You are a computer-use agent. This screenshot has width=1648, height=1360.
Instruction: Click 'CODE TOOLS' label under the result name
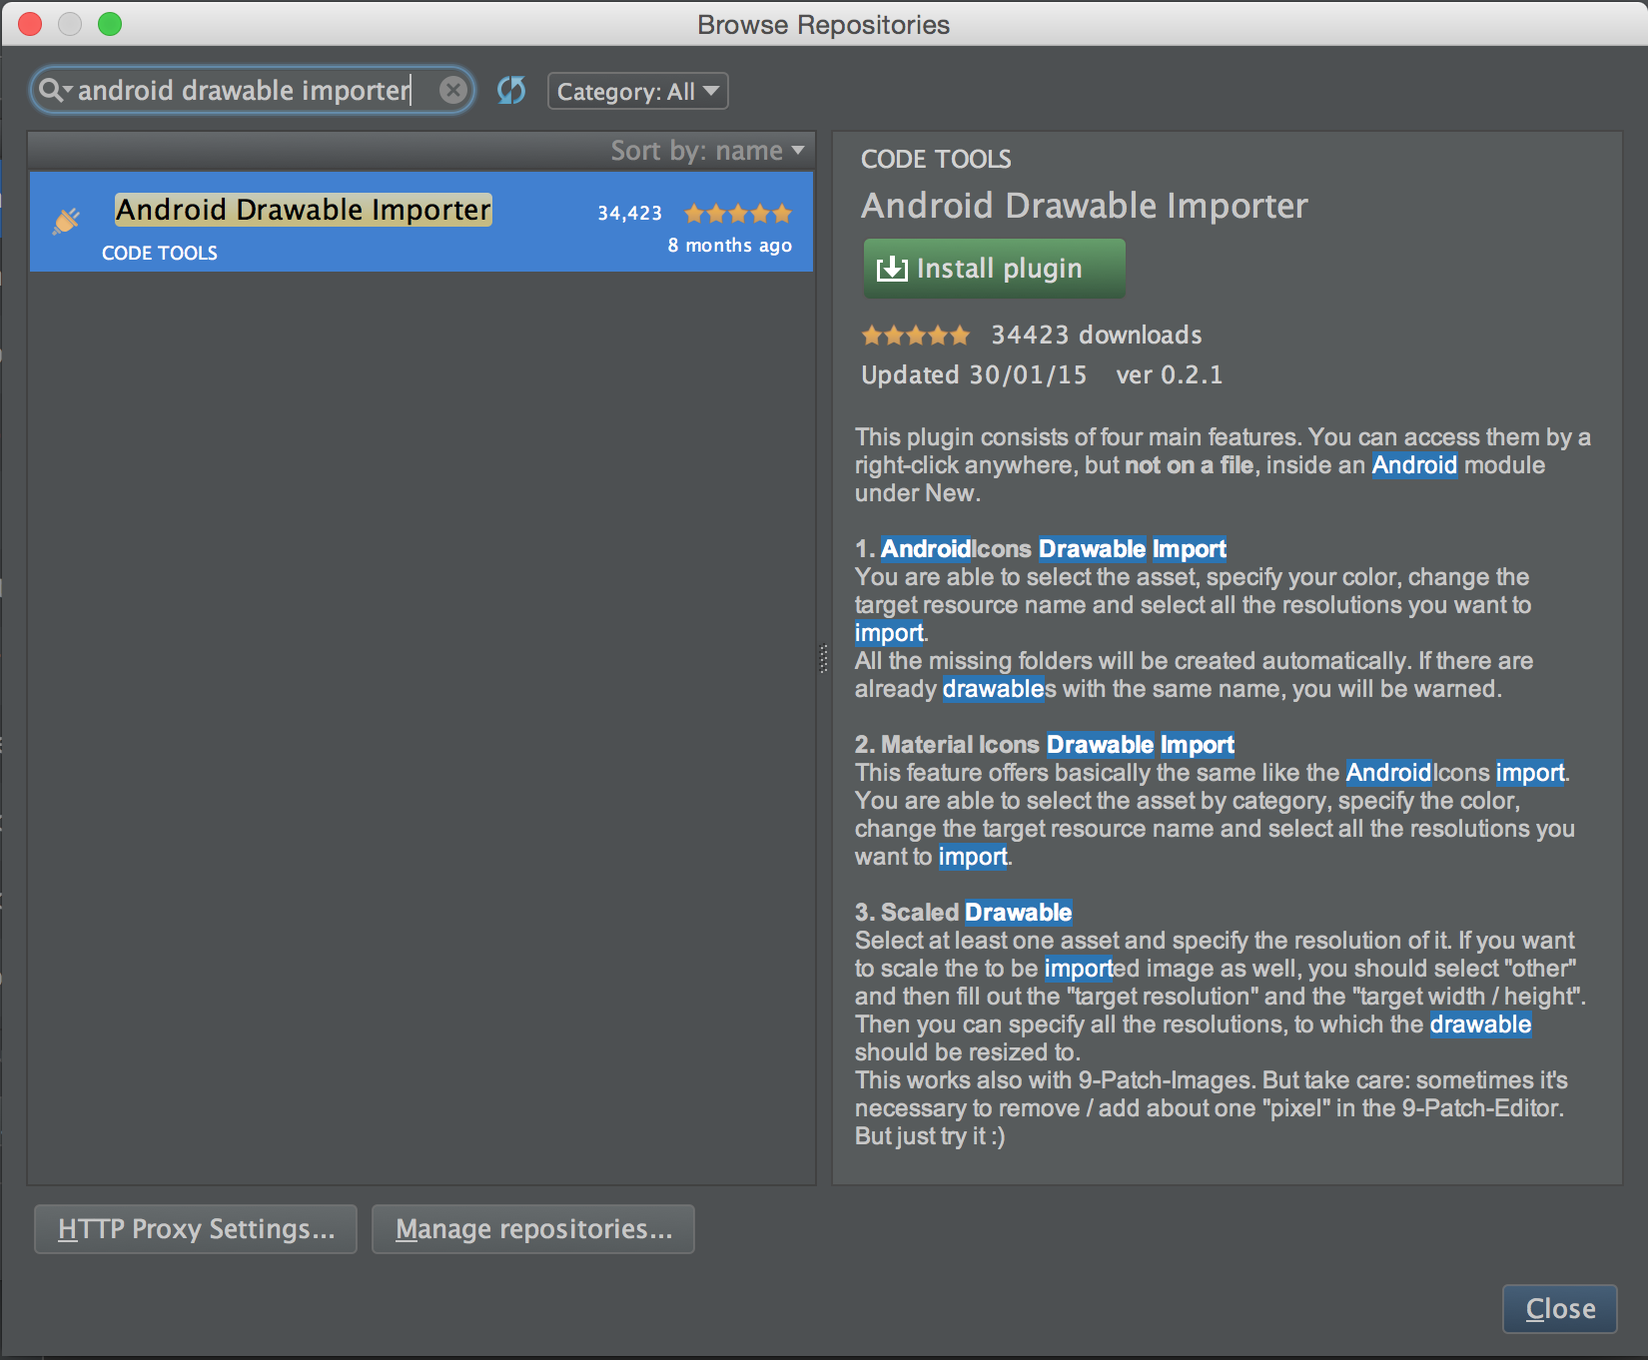[x=160, y=253]
